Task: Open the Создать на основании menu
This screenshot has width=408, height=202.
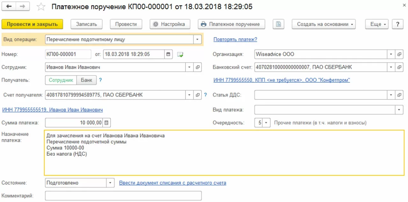Action: click(x=324, y=24)
